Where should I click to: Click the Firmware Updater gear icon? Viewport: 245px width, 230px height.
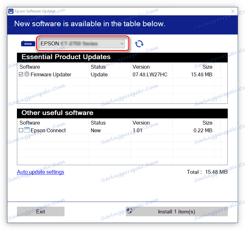point(27,74)
